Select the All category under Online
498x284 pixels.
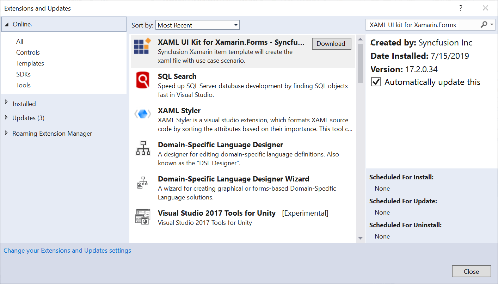20,42
